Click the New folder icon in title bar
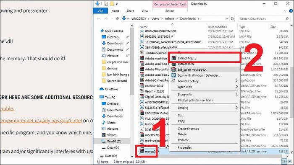 click(x=112, y=3)
